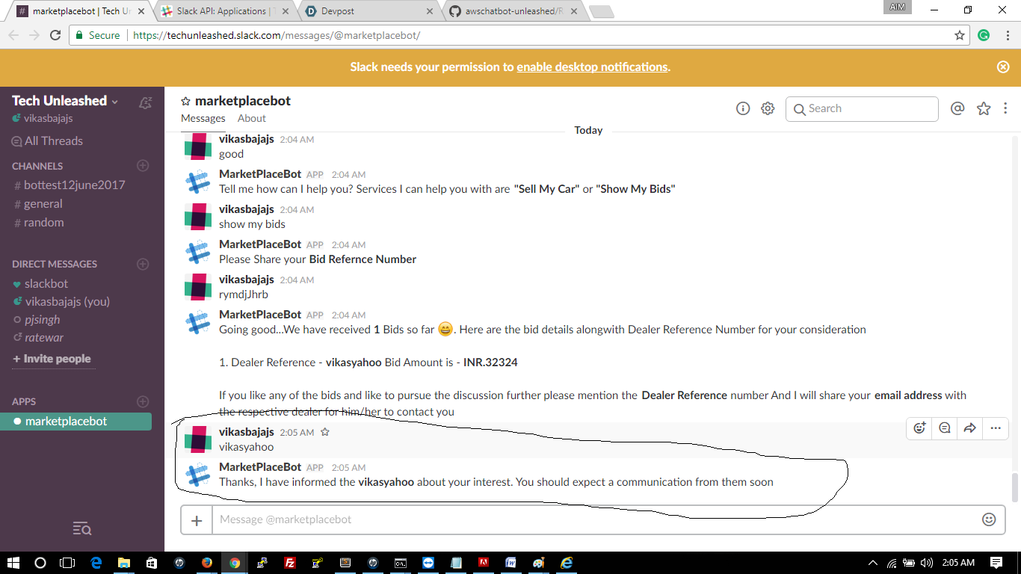Open Task View on taskbar
Image resolution: width=1021 pixels, height=574 pixels.
tap(67, 563)
